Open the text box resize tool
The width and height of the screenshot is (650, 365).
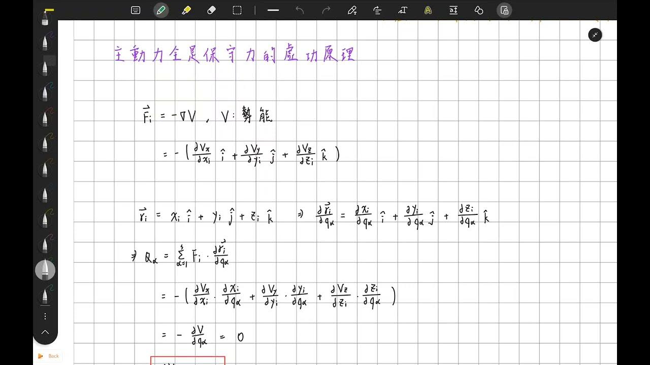tap(453, 10)
